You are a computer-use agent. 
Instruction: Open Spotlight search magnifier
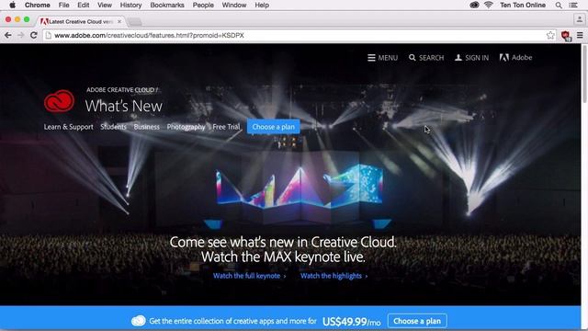559,6
